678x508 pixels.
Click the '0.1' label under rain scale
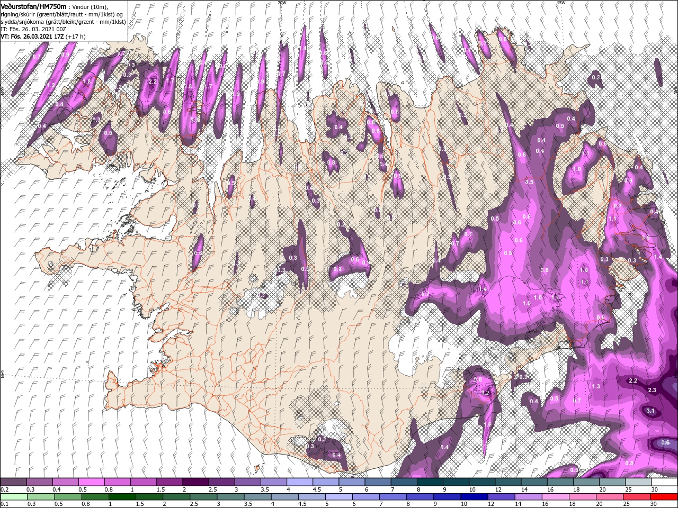click(4, 504)
